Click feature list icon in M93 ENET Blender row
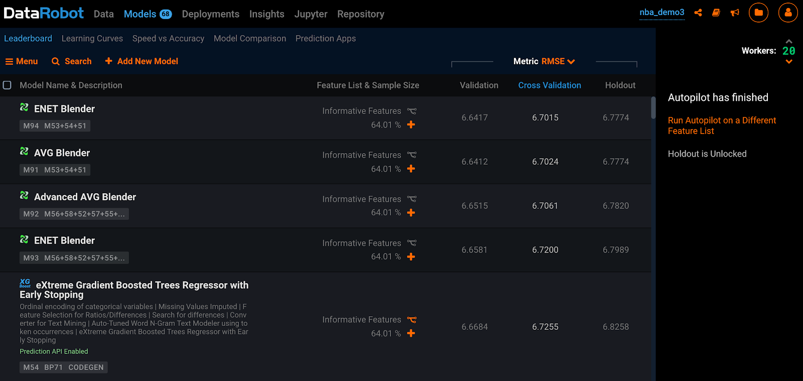This screenshot has width=803, height=381. pos(412,243)
